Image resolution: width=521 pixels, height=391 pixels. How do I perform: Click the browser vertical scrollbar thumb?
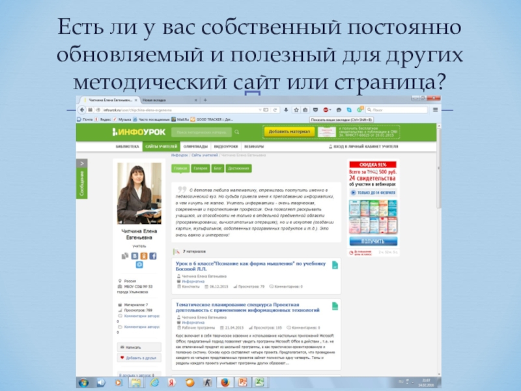click(x=439, y=168)
